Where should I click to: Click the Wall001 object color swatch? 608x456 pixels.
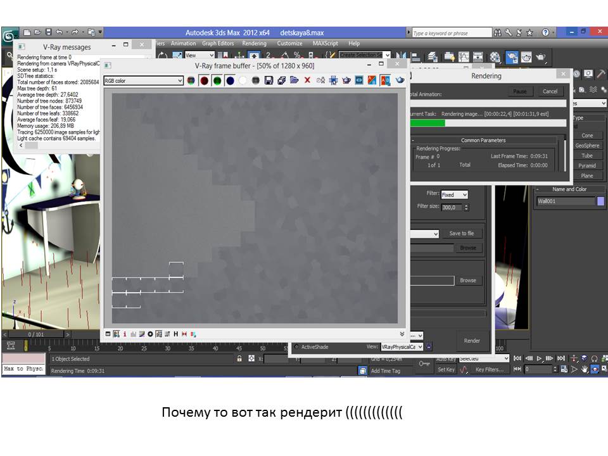pyautogui.click(x=600, y=201)
